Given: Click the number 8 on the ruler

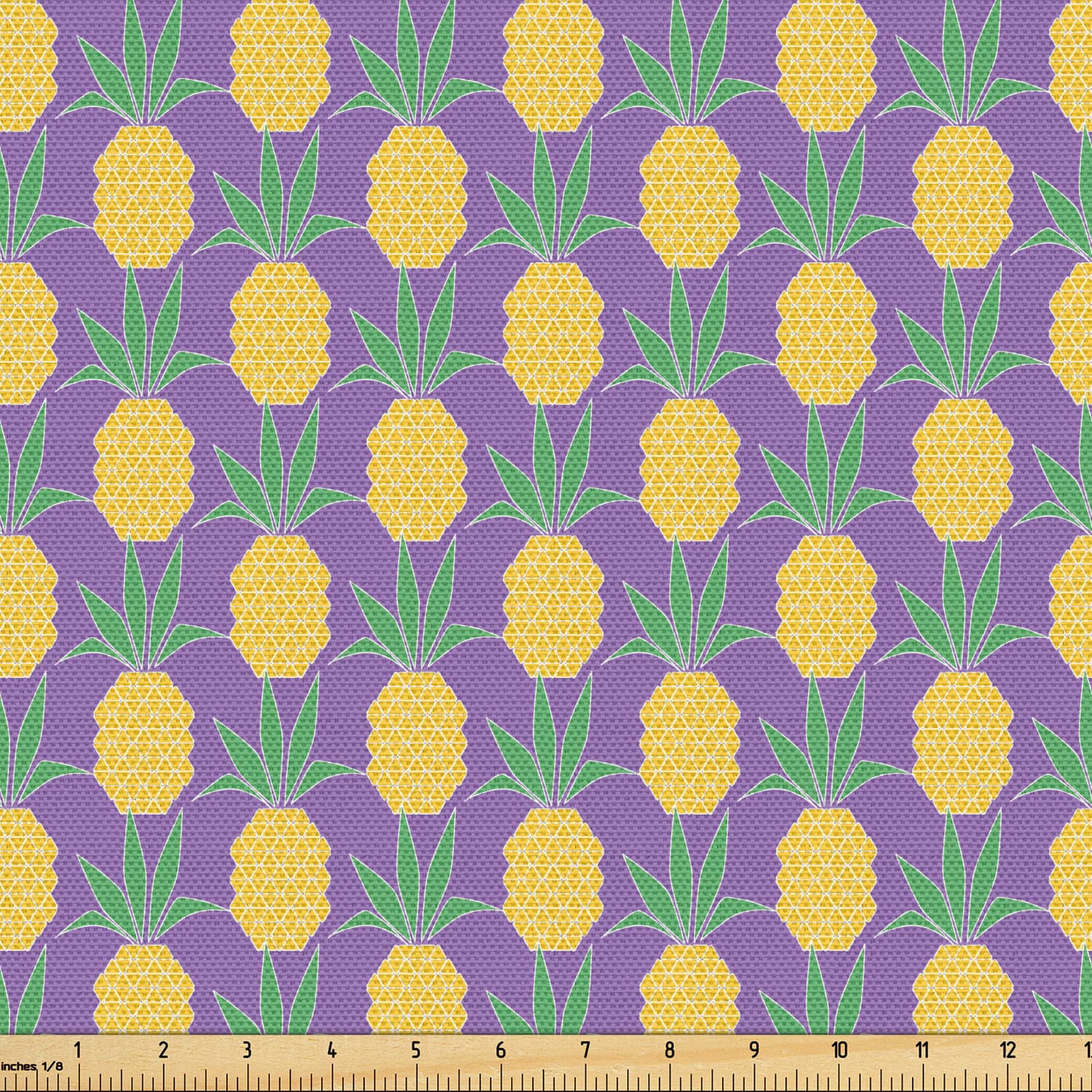Looking at the screenshot, I should pos(669,1049).
